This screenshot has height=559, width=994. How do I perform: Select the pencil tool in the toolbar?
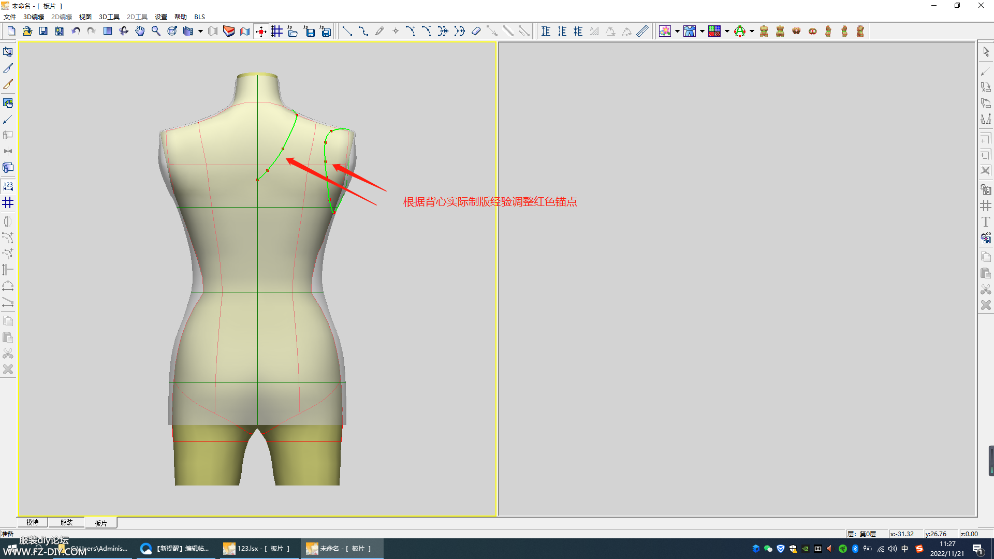(379, 32)
